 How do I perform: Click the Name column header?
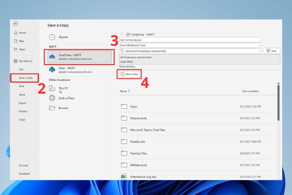123,91
